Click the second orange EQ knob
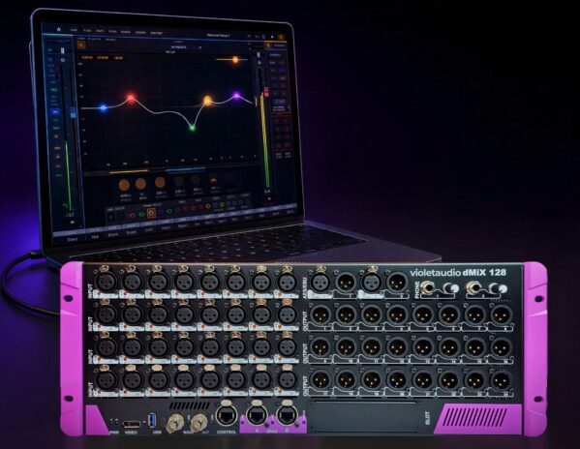 [x=140, y=184]
